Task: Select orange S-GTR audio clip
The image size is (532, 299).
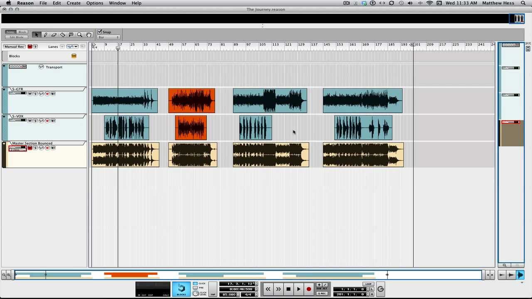Action: pyautogui.click(x=192, y=100)
